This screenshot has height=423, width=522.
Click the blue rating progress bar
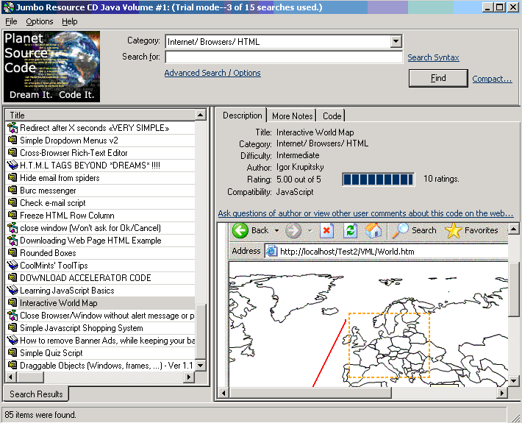click(379, 179)
